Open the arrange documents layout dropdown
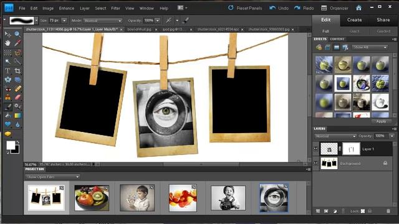This screenshot has width=399, height=224. pos(182,8)
